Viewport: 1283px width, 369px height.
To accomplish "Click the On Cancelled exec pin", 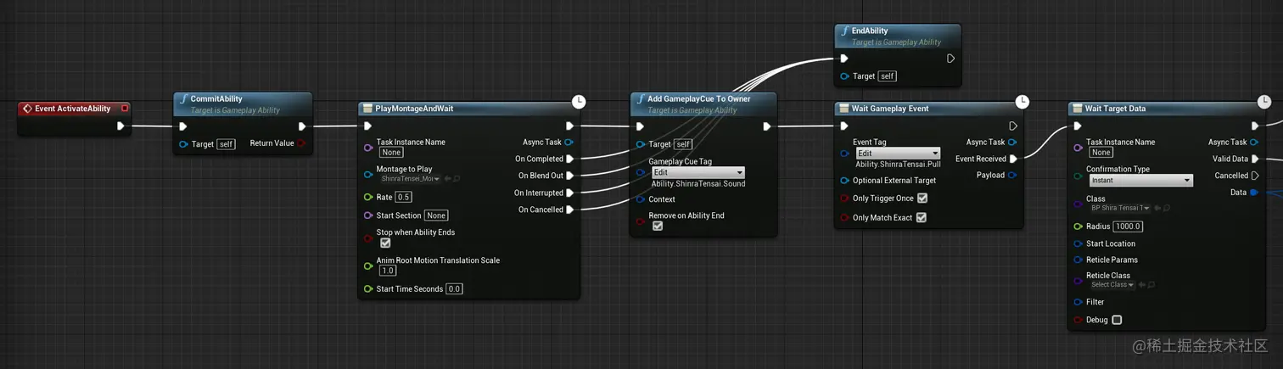I will pyautogui.click(x=570, y=210).
